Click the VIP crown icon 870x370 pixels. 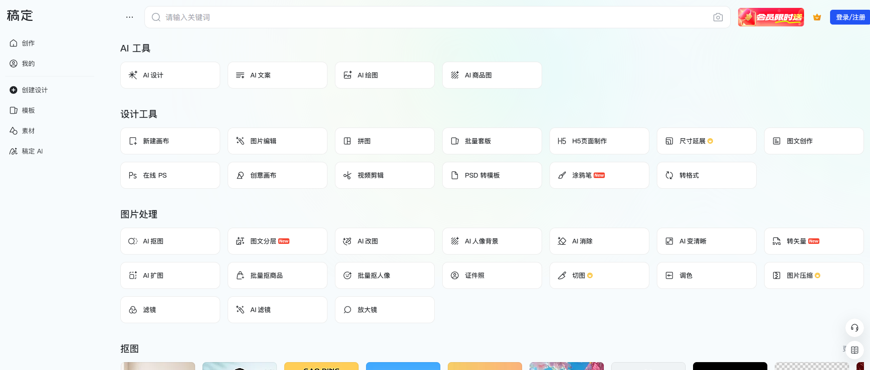pyautogui.click(x=817, y=17)
